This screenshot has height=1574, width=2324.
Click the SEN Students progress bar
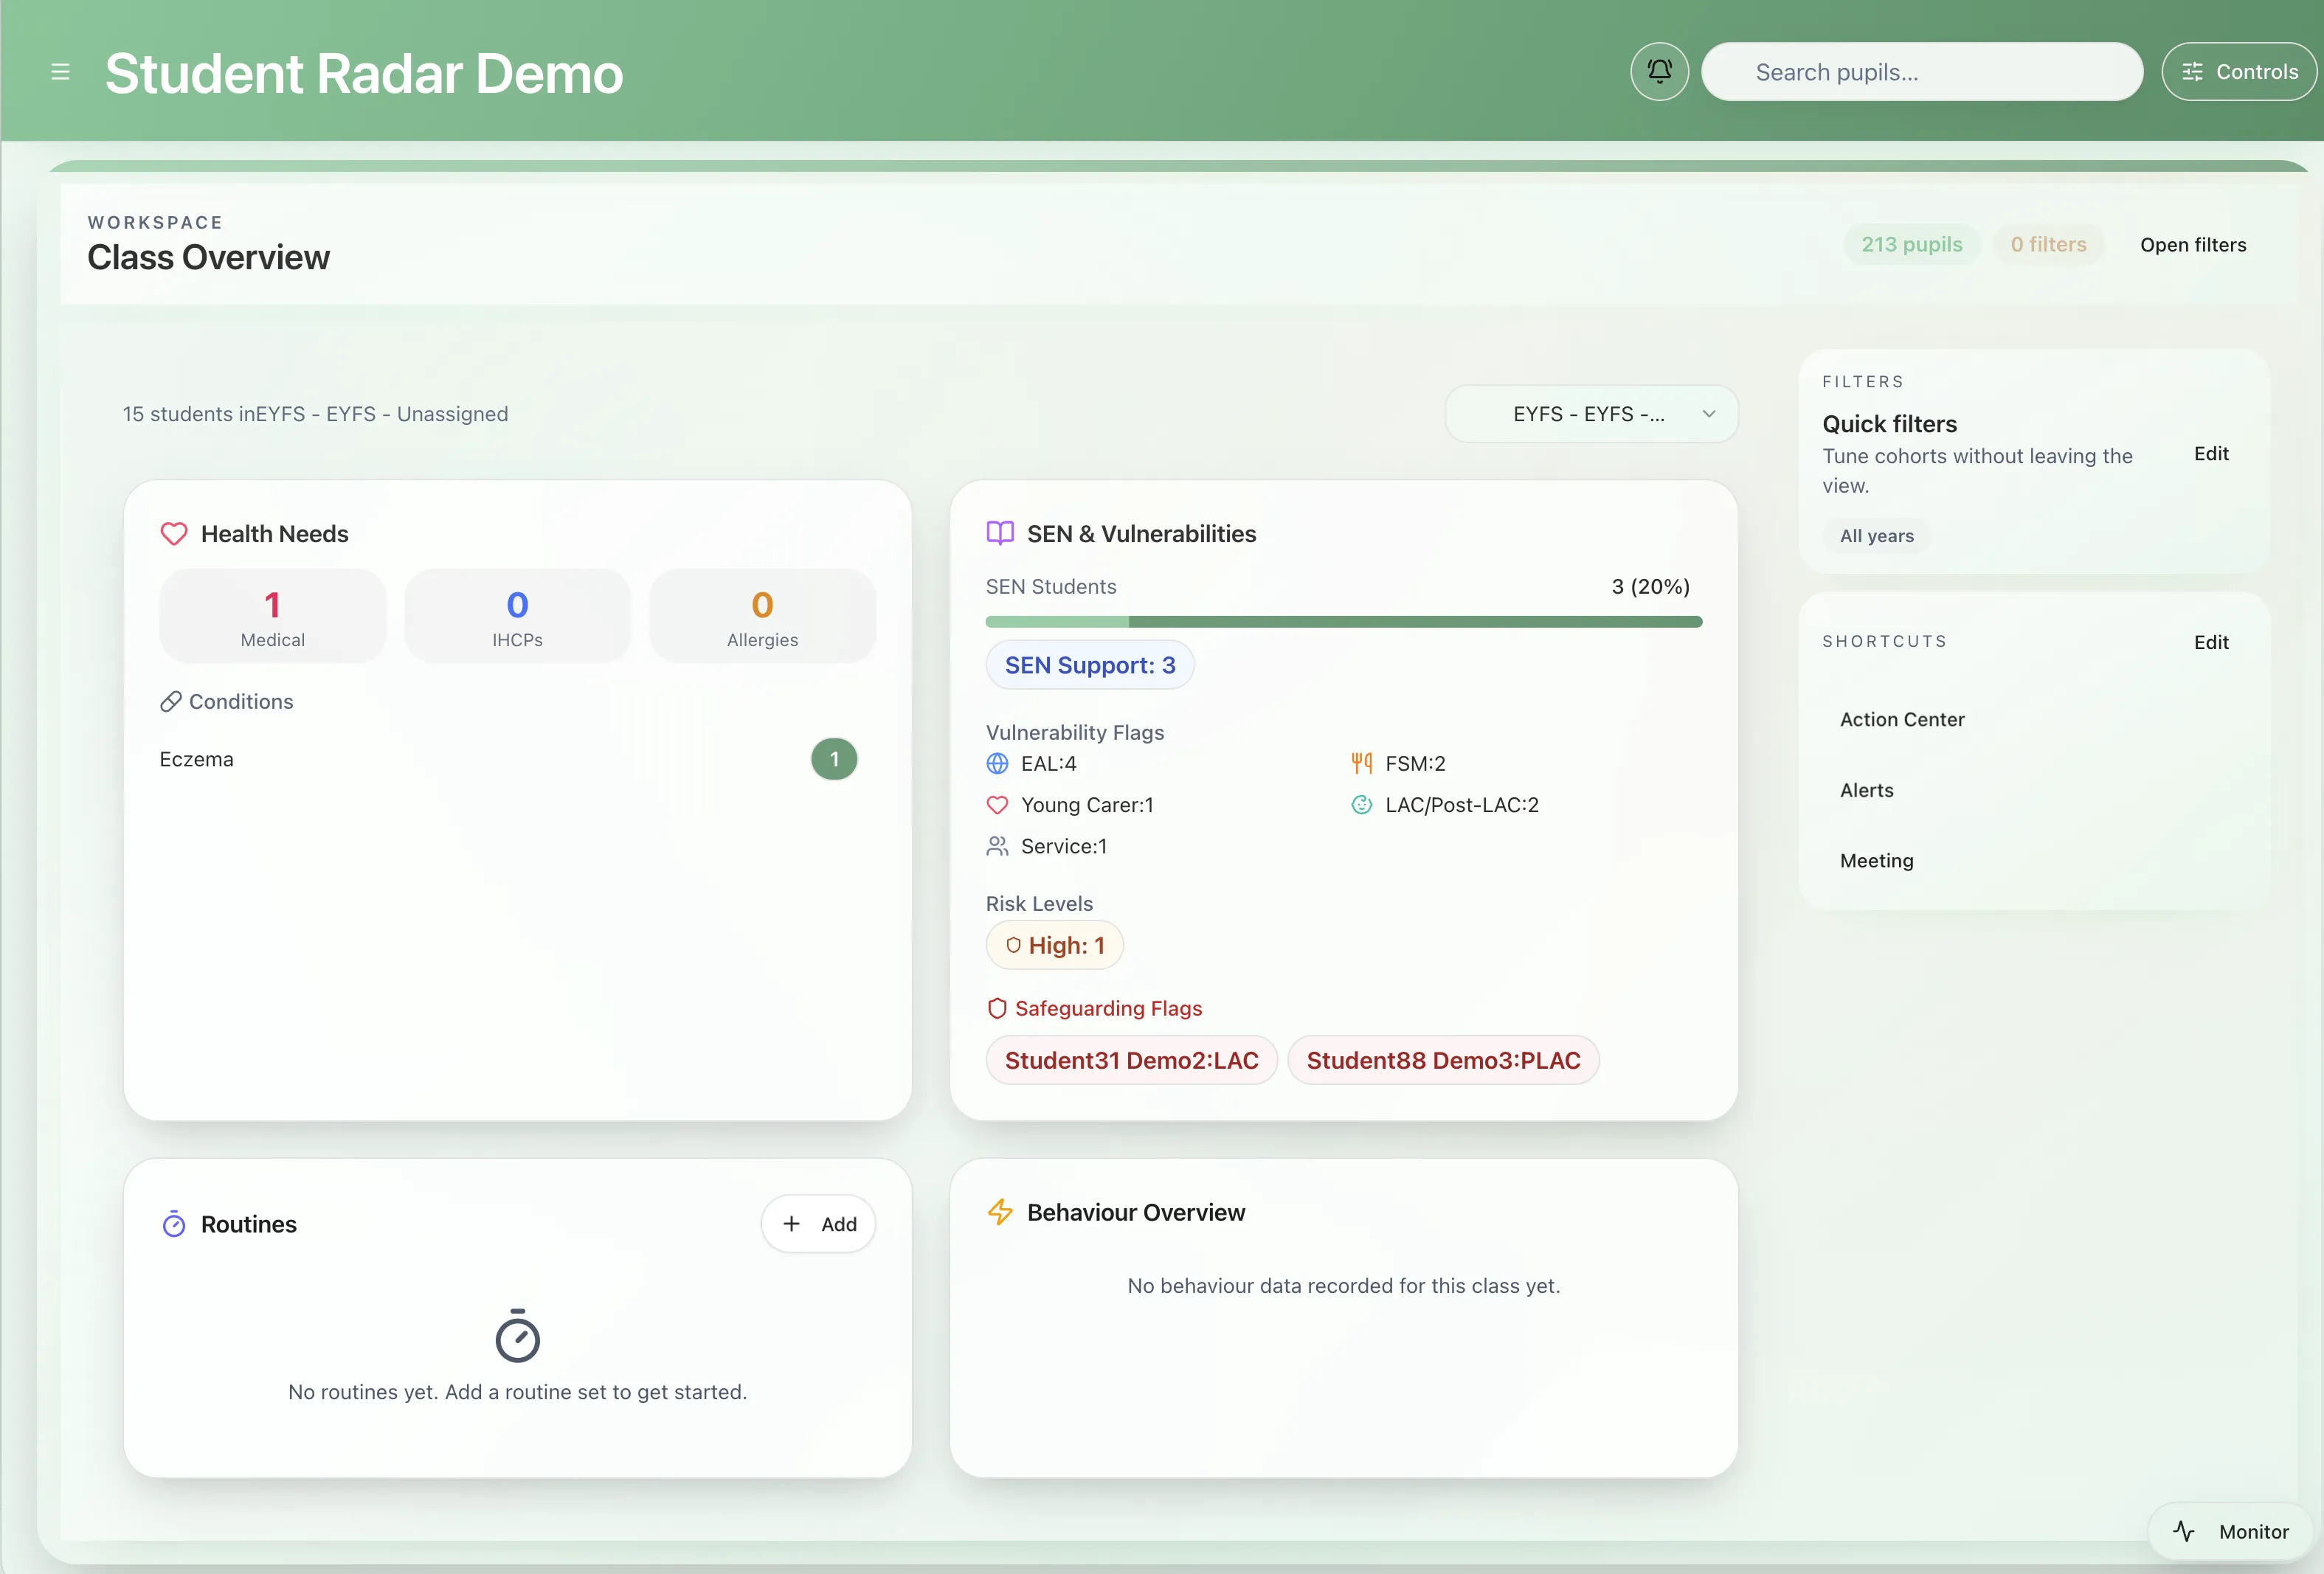click(x=1343, y=622)
